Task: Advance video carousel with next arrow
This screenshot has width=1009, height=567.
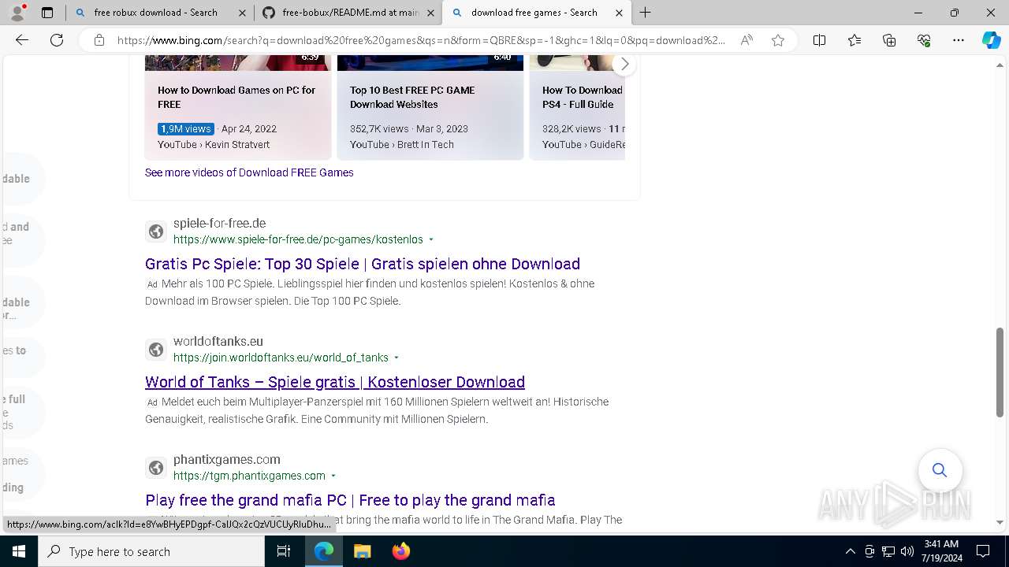Action: [x=624, y=64]
